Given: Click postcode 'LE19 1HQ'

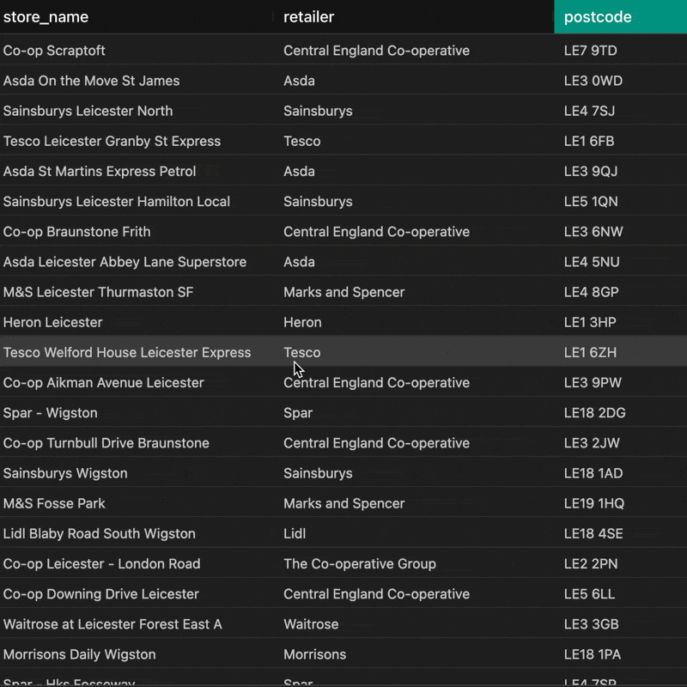Looking at the screenshot, I should [593, 504].
